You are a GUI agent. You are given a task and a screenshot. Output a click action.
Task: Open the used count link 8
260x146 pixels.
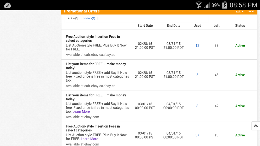197,106
